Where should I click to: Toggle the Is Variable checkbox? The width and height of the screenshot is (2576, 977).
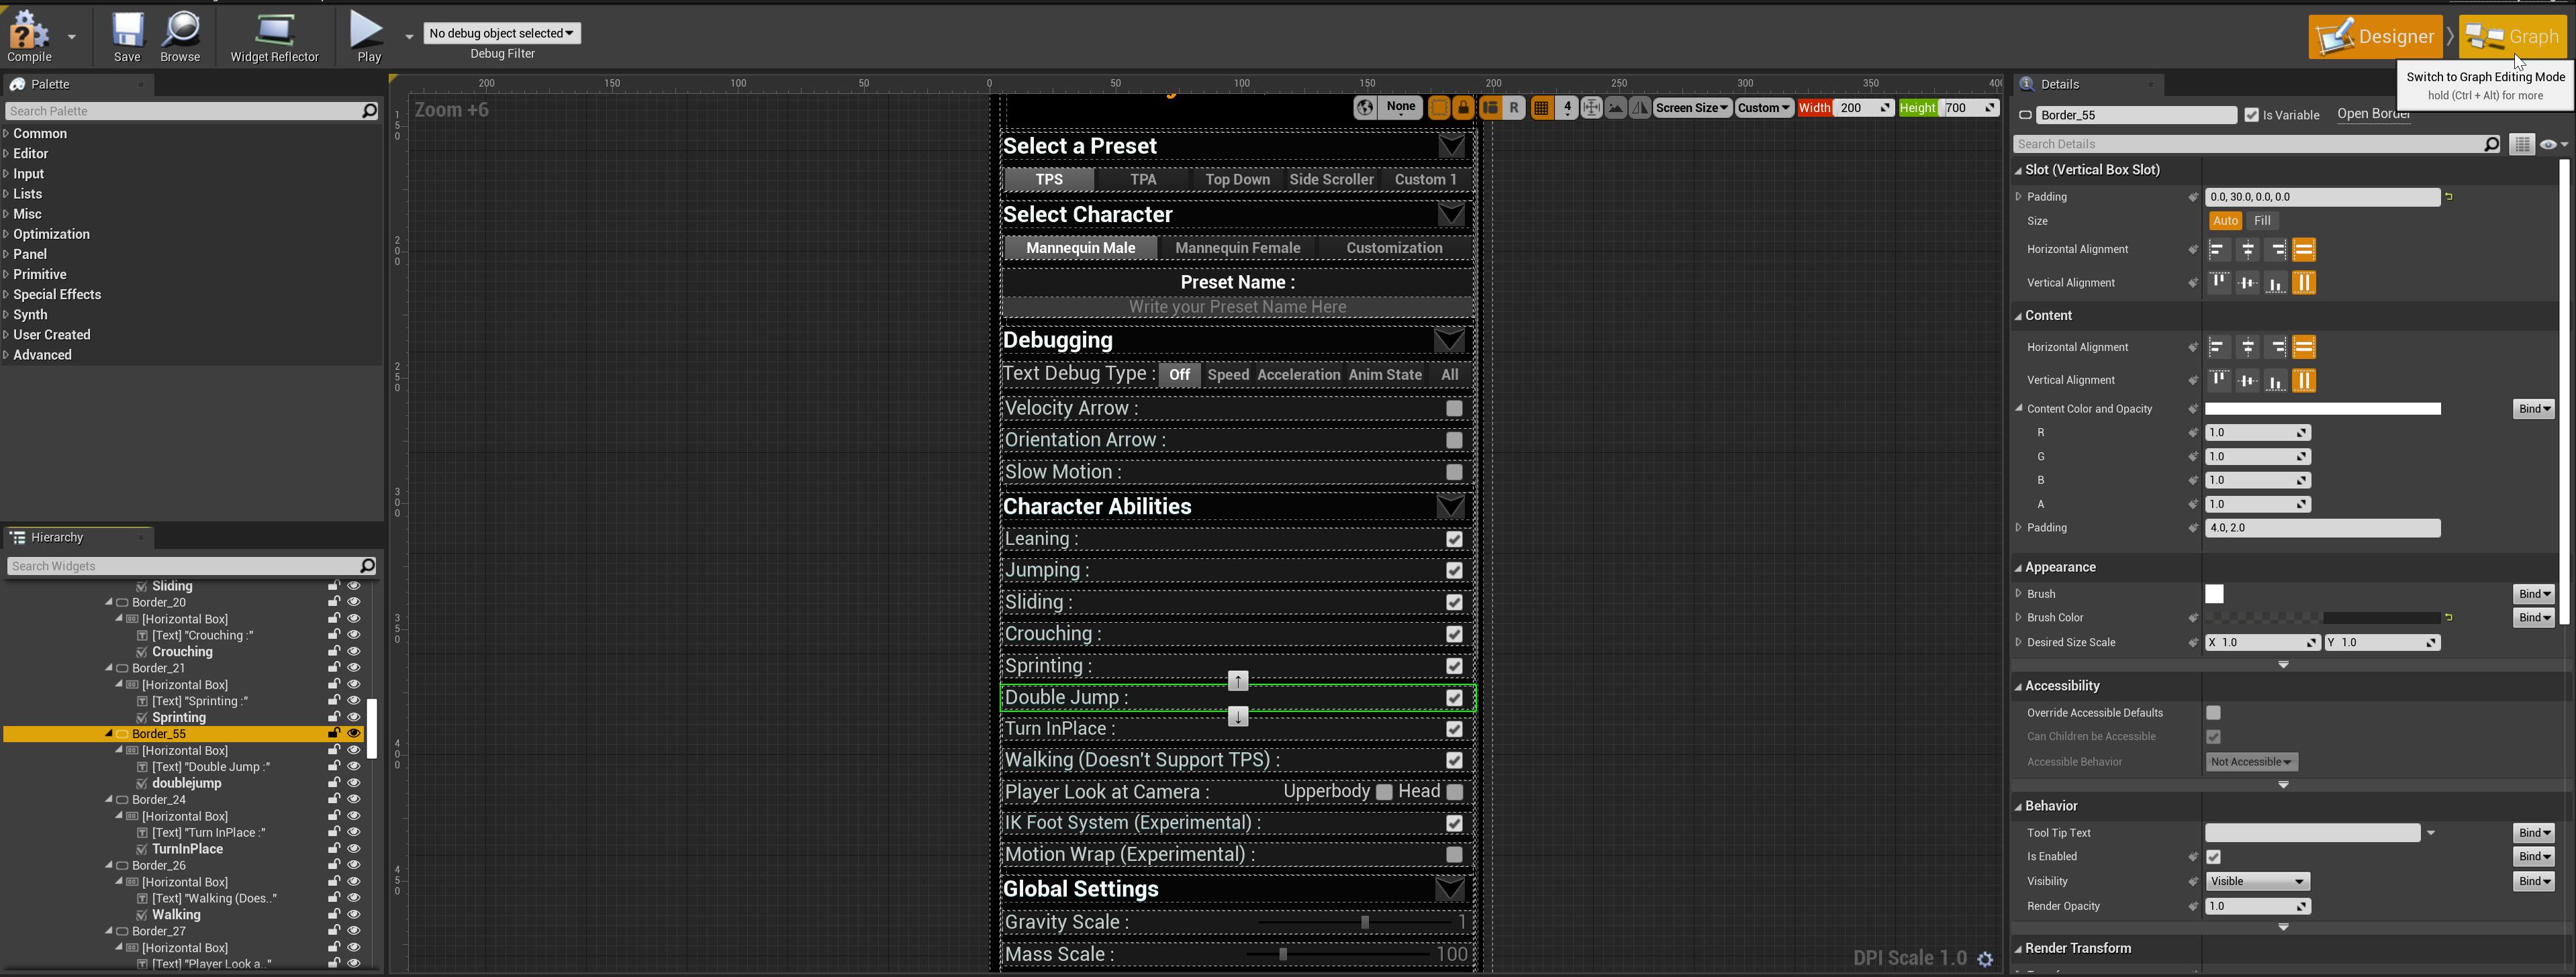pos(2252,115)
